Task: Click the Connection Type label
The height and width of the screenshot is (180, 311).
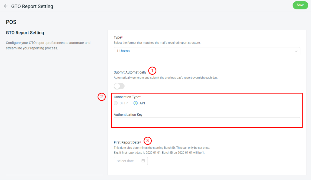Action: pos(127,97)
